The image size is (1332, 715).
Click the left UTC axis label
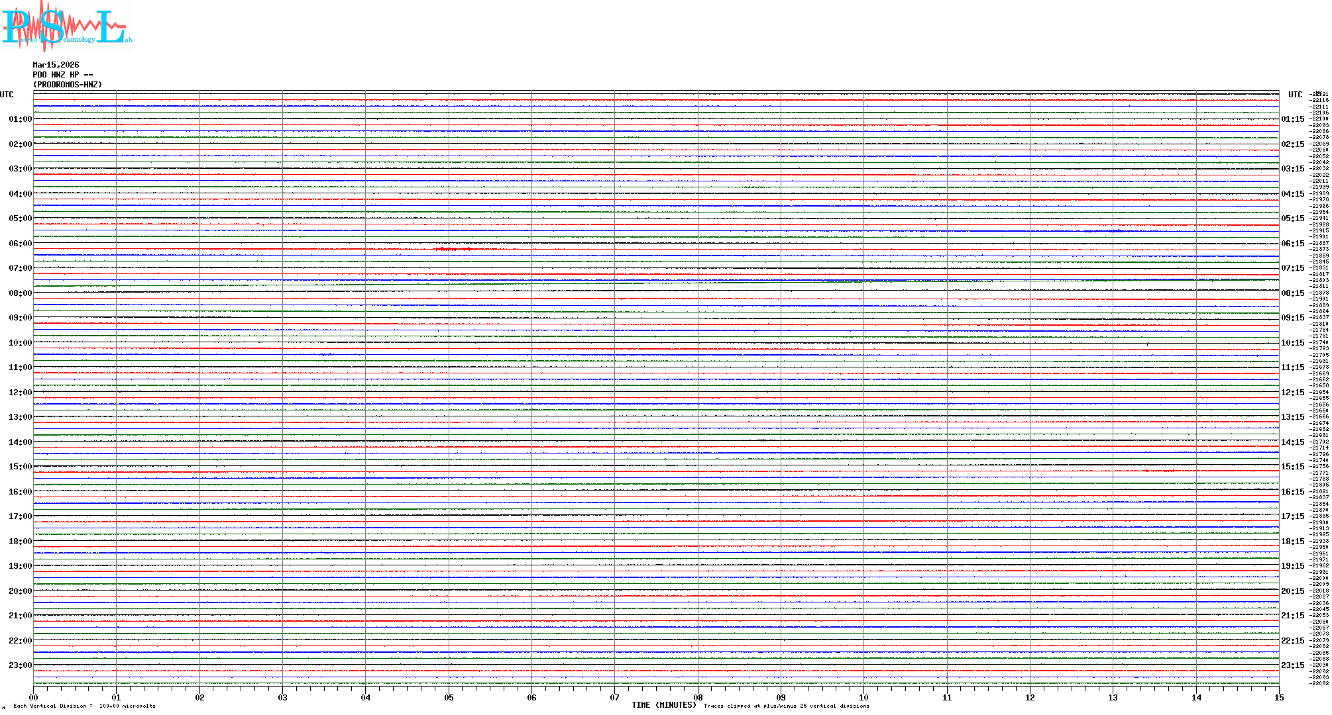pos(7,95)
